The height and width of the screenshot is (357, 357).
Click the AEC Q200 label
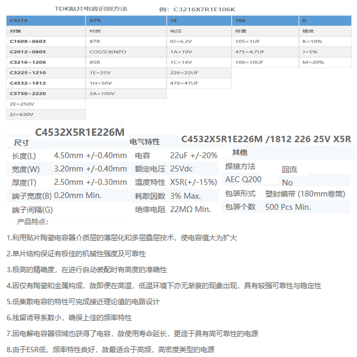tap(243, 179)
